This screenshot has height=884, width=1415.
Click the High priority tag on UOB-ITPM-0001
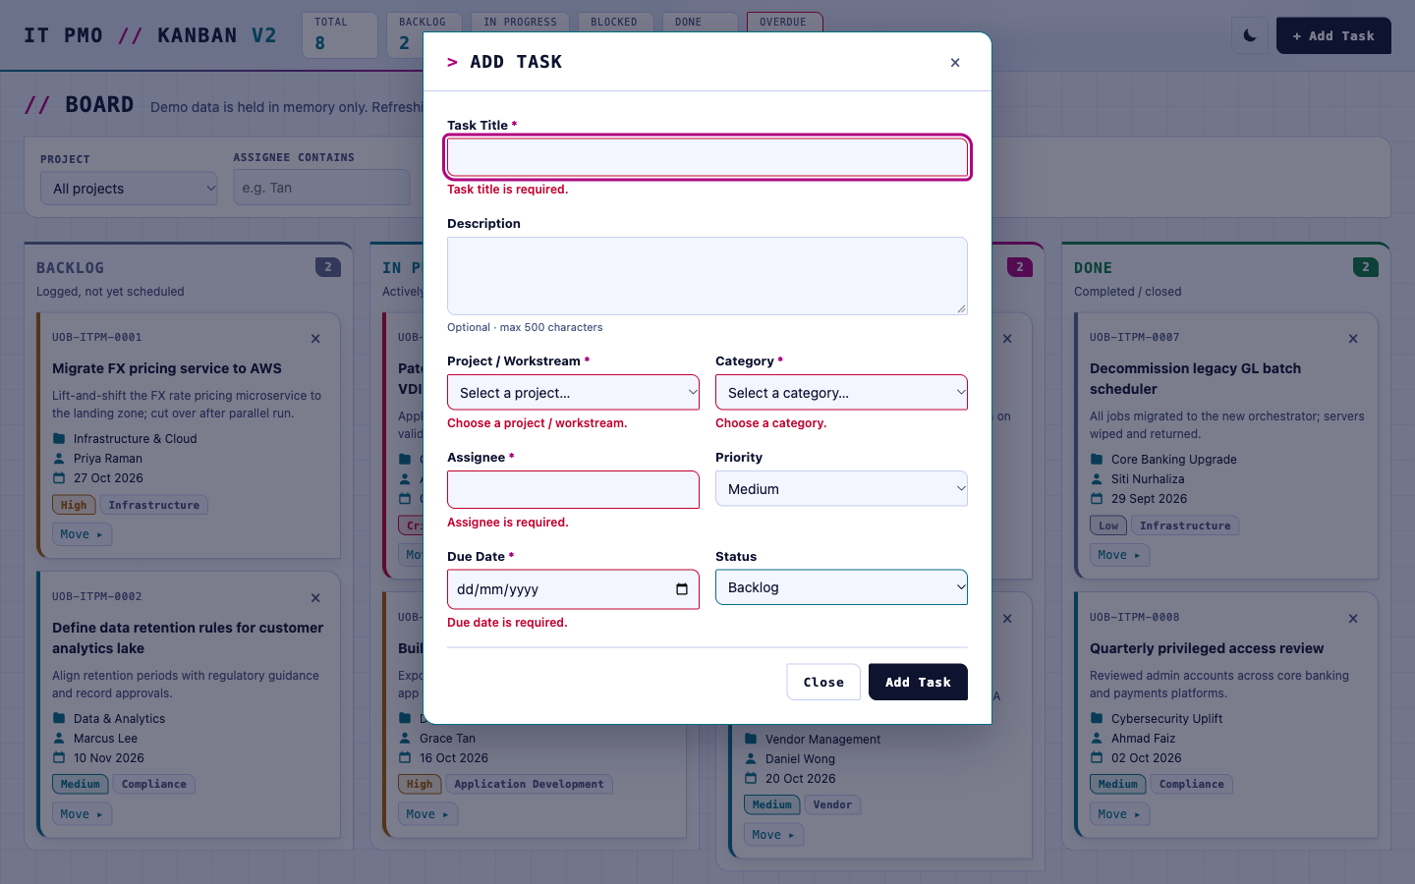(x=74, y=505)
